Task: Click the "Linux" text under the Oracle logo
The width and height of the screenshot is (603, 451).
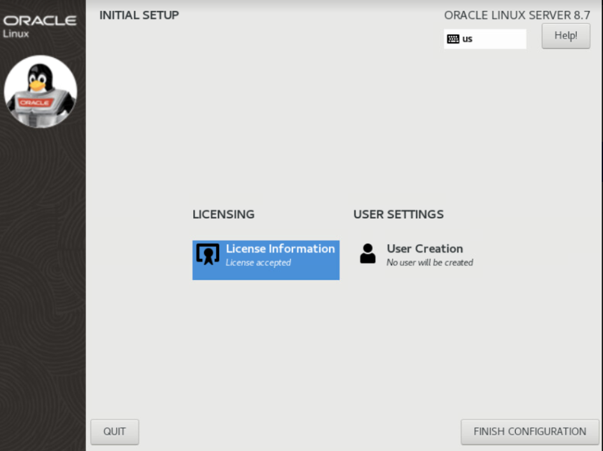Action: (16, 34)
